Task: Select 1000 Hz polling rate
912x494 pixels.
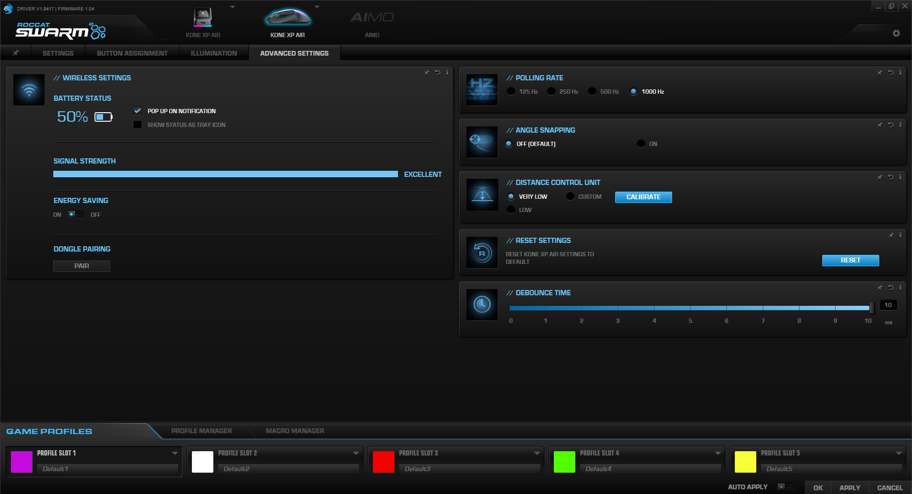Action: tap(633, 91)
